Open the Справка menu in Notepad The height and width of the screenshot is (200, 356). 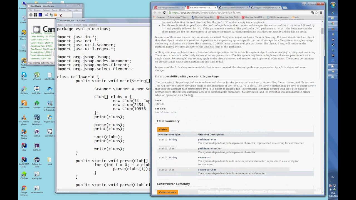click(x=93, y=25)
